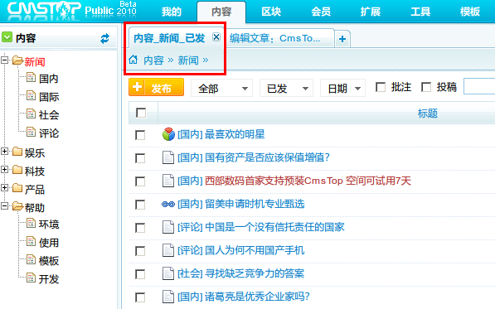This screenshot has height=309, width=495.
Task: Sort by the 标题 column header
Action: click(x=428, y=113)
